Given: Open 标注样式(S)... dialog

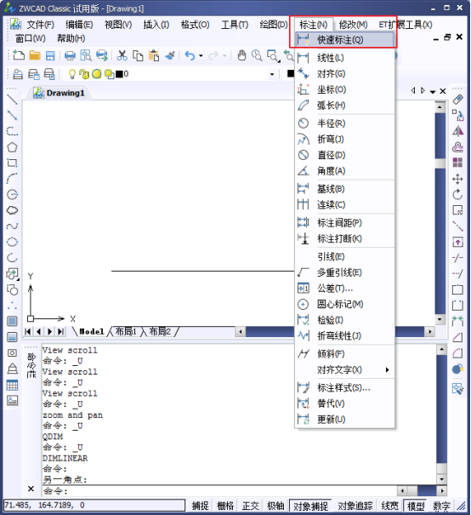Looking at the screenshot, I should 344,388.
